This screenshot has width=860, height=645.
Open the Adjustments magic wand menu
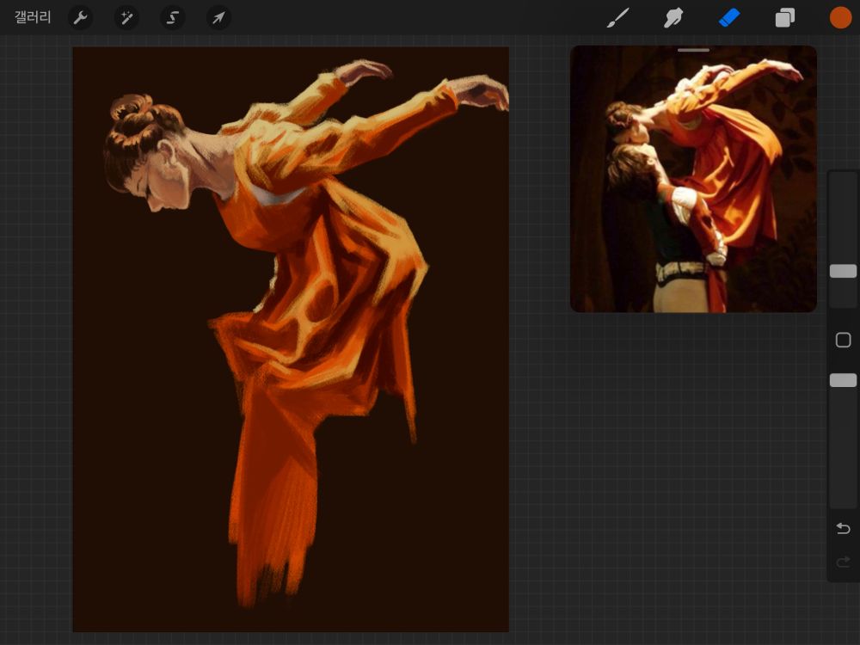click(x=126, y=17)
